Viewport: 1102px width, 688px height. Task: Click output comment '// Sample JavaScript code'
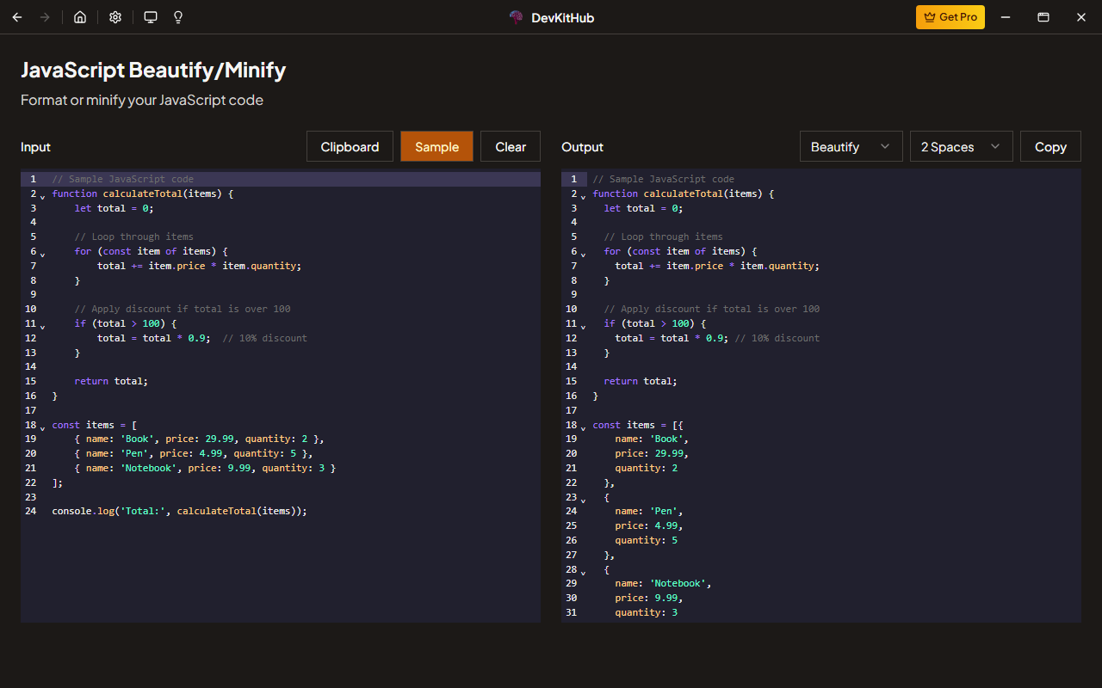(664, 179)
